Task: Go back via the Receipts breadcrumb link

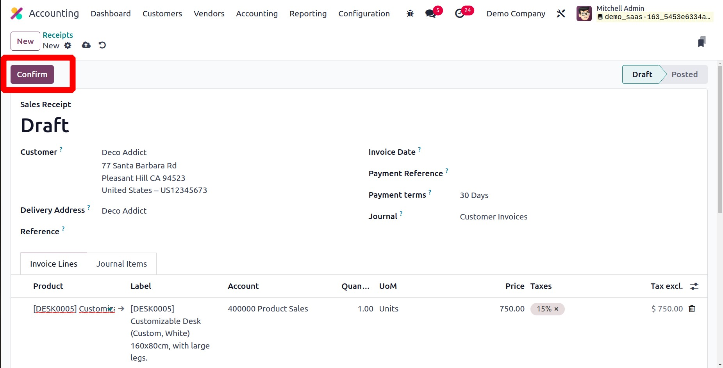Action: pyautogui.click(x=58, y=35)
